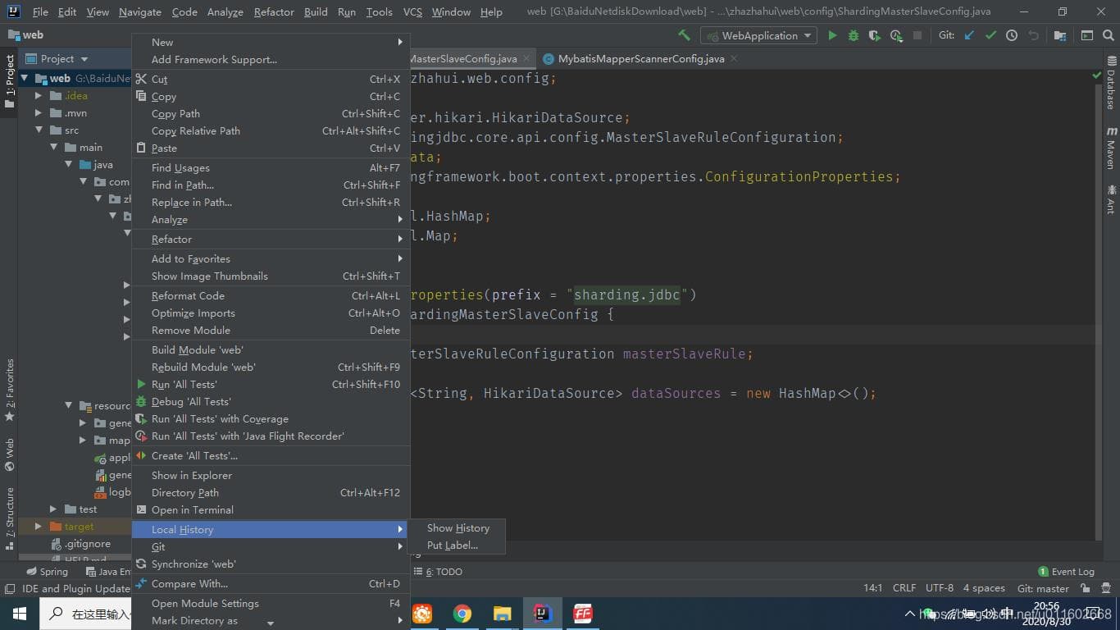
Task: Open the File menu
Action: click(x=40, y=12)
